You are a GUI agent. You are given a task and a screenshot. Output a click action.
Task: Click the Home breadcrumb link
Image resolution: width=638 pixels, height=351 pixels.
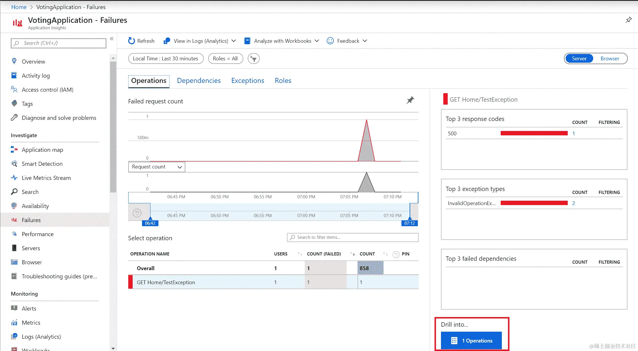tap(19, 7)
